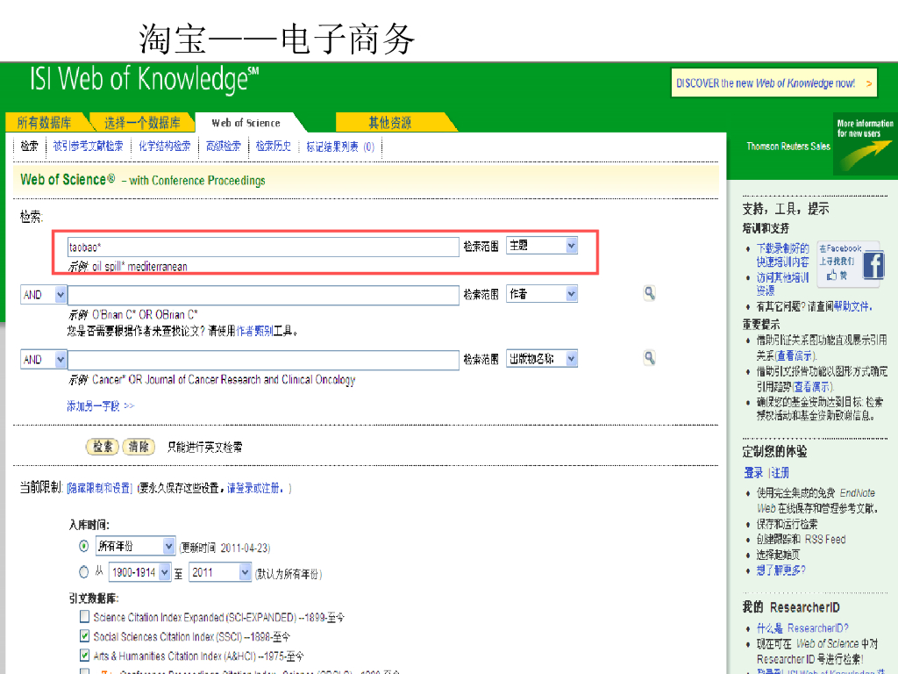Click the topic search field containing taobao*
898x674 pixels.
coord(263,247)
